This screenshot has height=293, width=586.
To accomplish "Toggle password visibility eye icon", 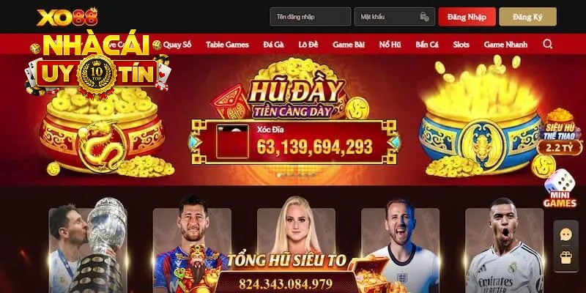I will click(424, 17).
